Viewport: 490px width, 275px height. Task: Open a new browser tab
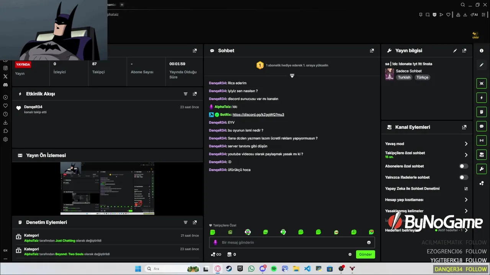tap(122, 5)
